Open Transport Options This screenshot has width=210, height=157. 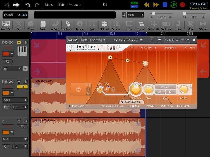click(x=198, y=8)
